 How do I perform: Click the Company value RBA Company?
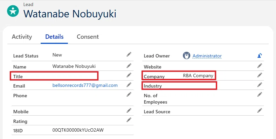coord(198,76)
